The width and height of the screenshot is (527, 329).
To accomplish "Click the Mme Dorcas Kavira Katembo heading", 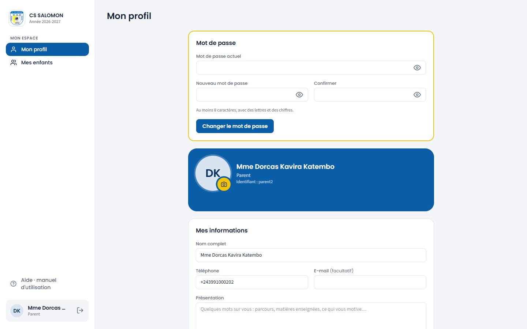I will click(285, 166).
